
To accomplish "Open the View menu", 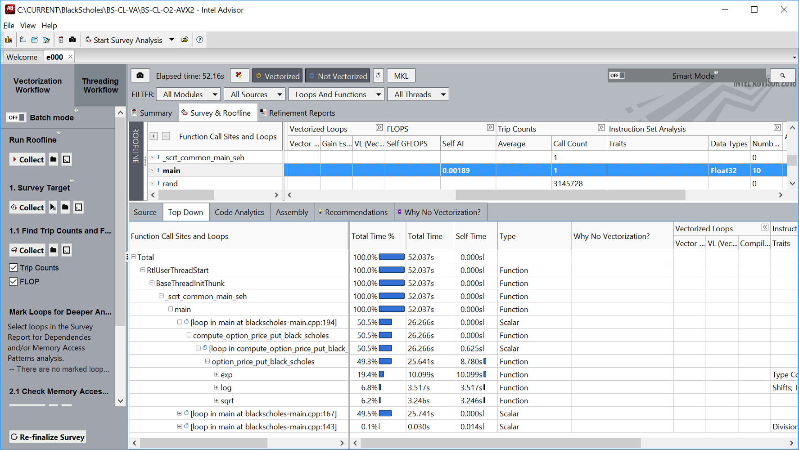I will (x=28, y=26).
